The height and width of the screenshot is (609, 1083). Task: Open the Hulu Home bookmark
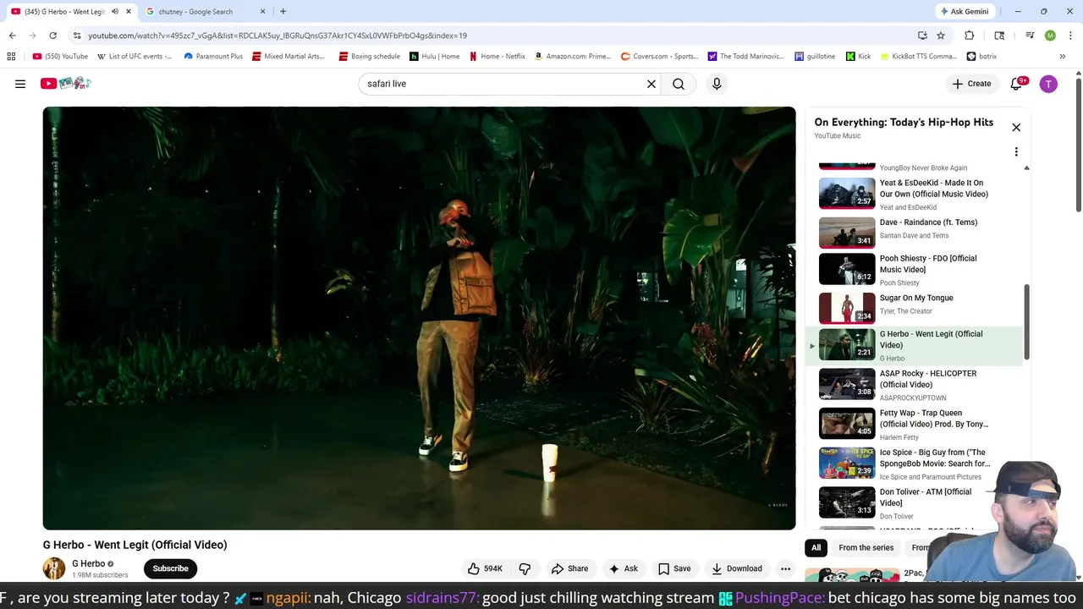click(434, 57)
